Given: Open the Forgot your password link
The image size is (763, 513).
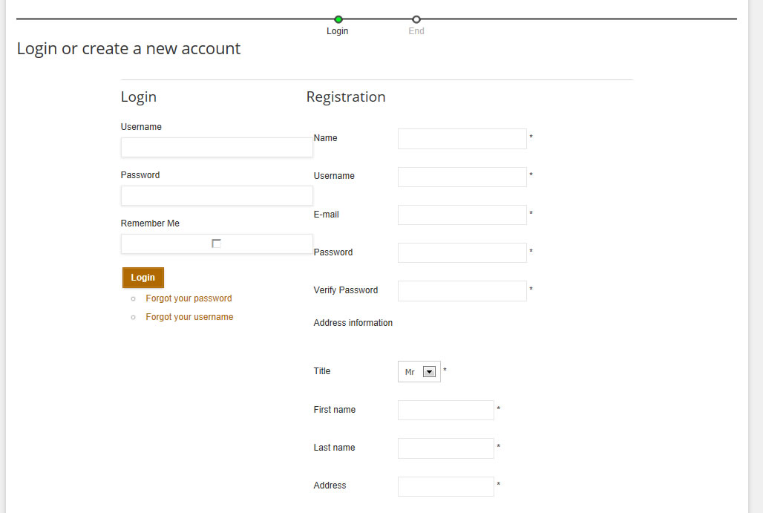Looking at the screenshot, I should (x=189, y=298).
